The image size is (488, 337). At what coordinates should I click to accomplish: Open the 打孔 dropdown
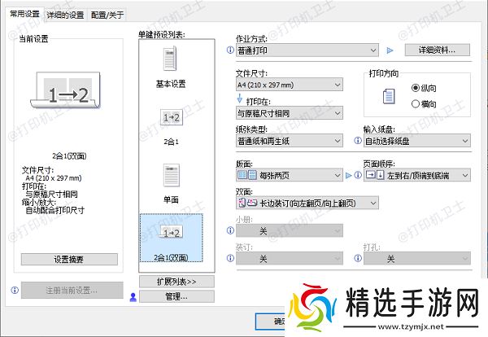click(417, 258)
